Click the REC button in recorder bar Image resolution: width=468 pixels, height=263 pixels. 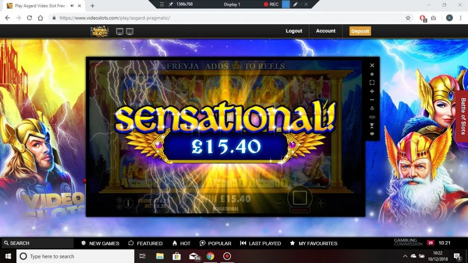(271, 5)
